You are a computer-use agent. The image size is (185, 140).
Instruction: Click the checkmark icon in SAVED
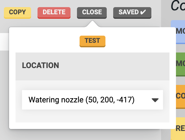click(143, 12)
